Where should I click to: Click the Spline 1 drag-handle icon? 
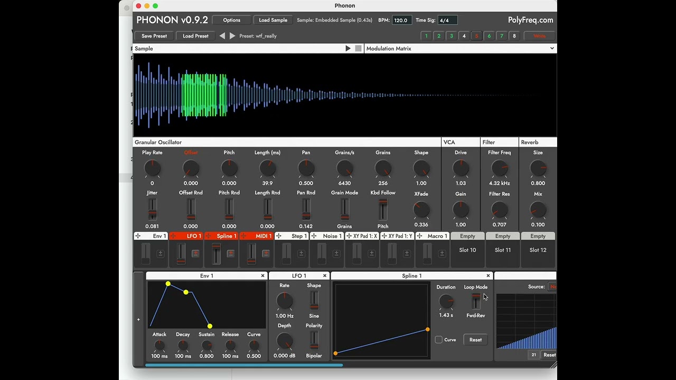coord(208,236)
